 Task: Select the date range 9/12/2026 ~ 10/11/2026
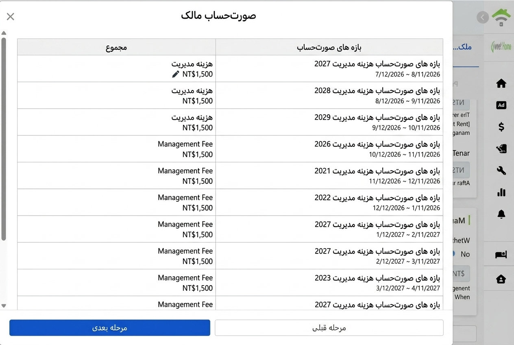[406, 128]
